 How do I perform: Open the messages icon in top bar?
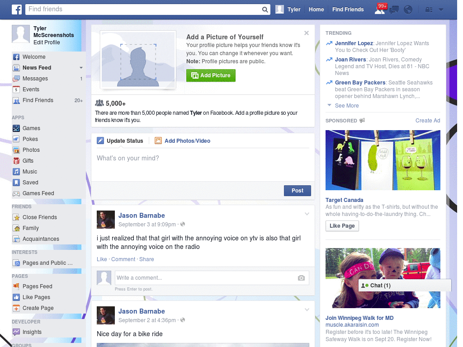click(x=394, y=10)
